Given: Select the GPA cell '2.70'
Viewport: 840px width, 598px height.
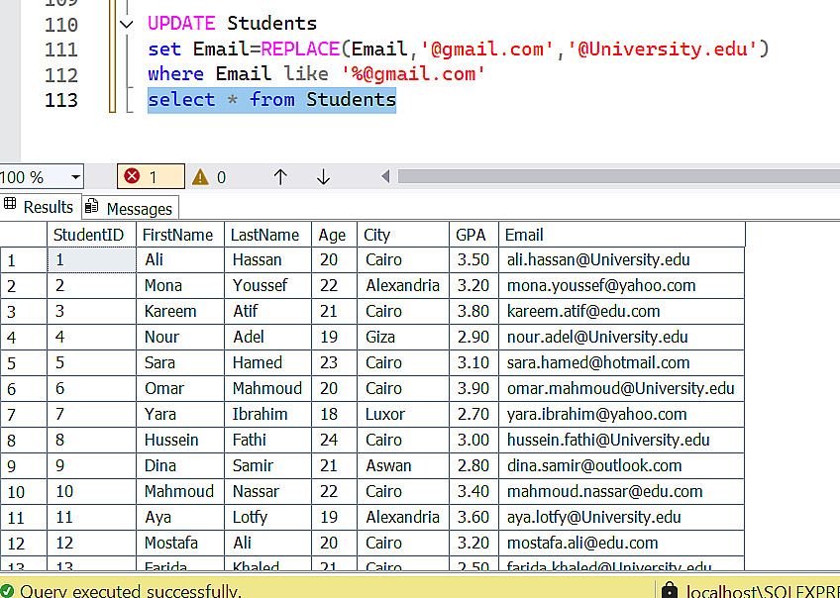Looking at the screenshot, I should [473, 414].
